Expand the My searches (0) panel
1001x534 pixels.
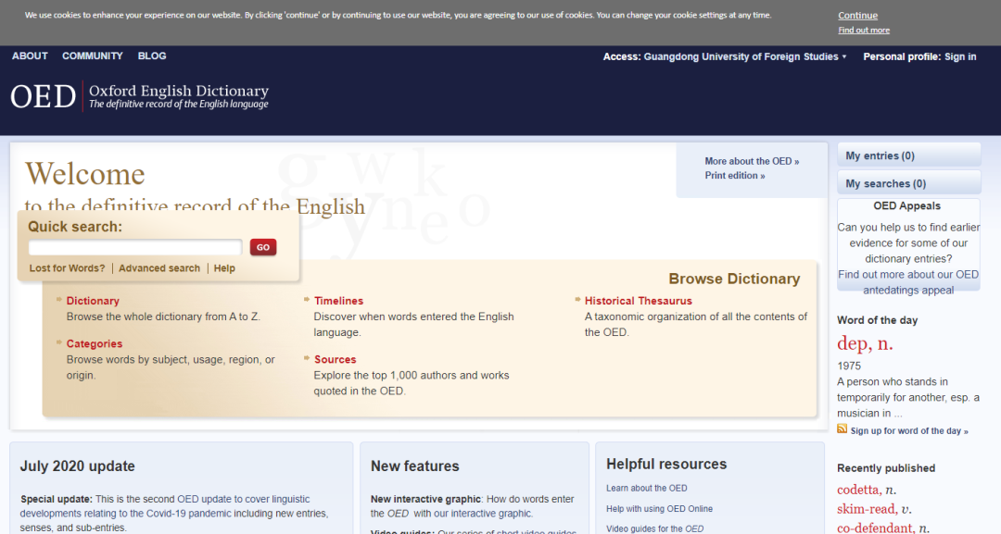tap(908, 183)
